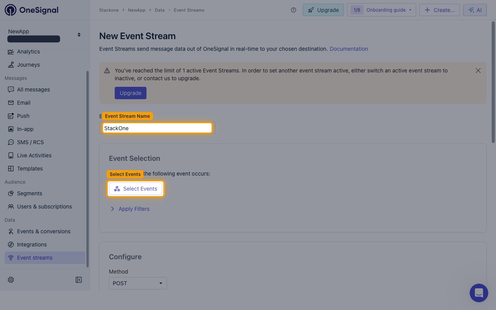Click the OneSignal logo
This screenshot has width=496, height=310.
[x=31, y=10]
